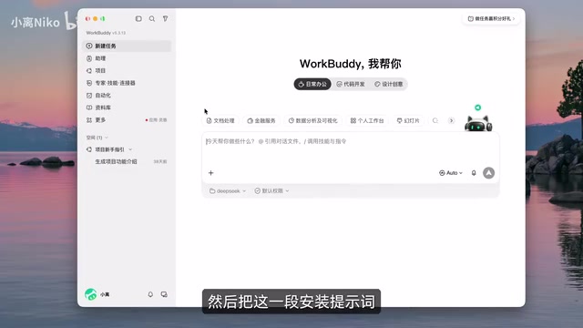Viewport: 583px width, 328px height.
Task: Open the 助理 sidebar item
Action: [127, 58]
